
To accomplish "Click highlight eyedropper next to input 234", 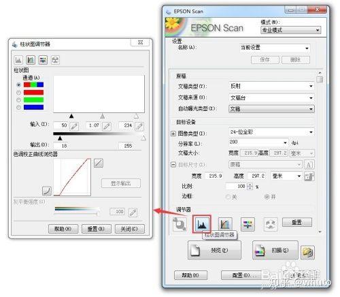I will [139, 126].
